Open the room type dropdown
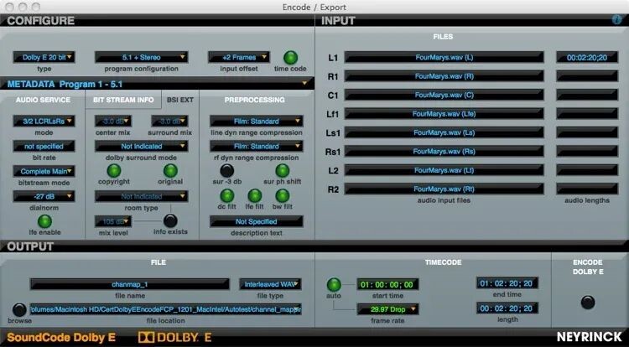Screen dimensions: 629x347 tap(141, 196)
